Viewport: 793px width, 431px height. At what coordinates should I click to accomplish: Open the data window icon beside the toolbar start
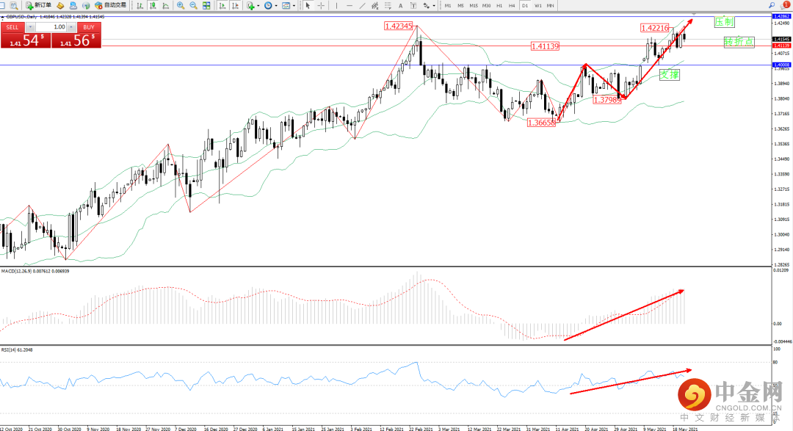pyautogui.click(x=14, y=6)
